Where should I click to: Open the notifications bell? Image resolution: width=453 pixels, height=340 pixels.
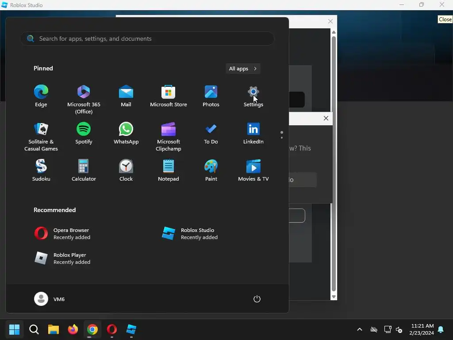441,329
